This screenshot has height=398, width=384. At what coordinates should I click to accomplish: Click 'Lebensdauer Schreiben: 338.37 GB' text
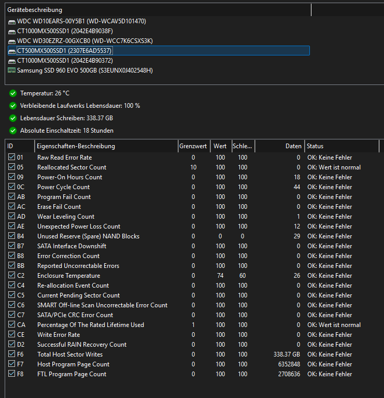point(66,118)
